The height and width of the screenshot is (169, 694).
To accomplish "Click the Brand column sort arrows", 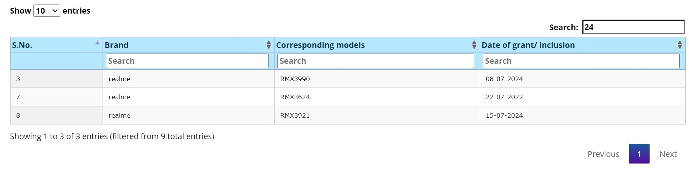I will pos(269,45).
